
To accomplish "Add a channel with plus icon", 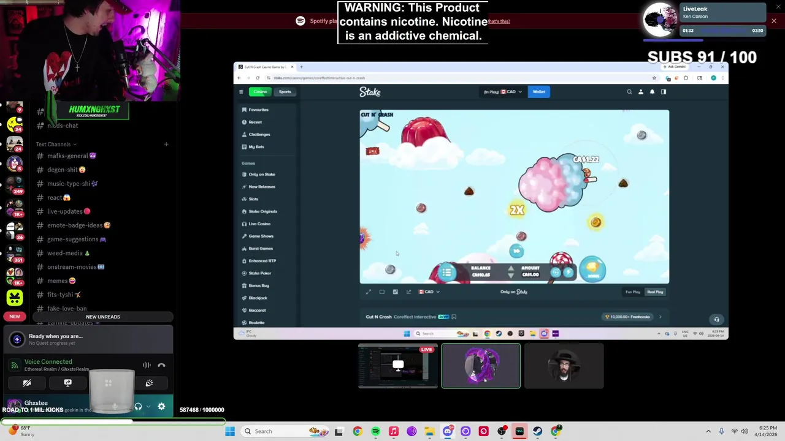I will click(x=166, y=144).
